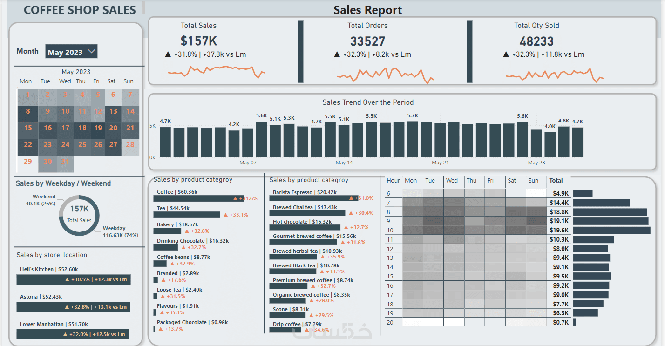Select the Astoria store location bar
Image resolution: width=665 pixels, height=346 pixels.
[74, 307]
